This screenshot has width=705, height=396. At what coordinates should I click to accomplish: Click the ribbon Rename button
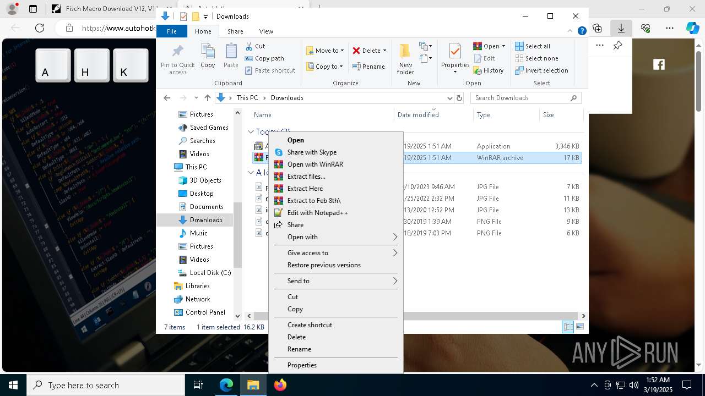coord(368,67)
